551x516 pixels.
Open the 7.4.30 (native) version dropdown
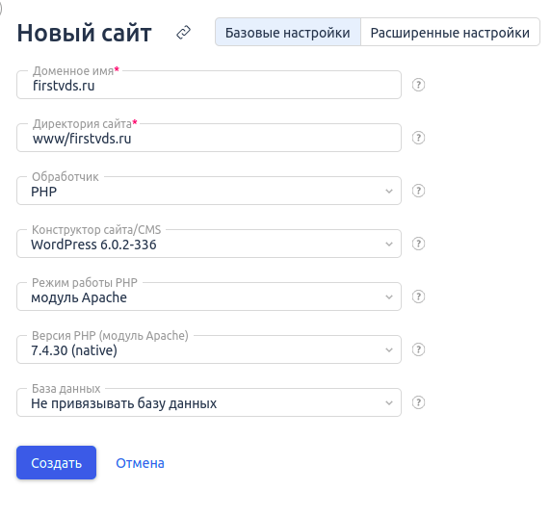tap(209, 349)
